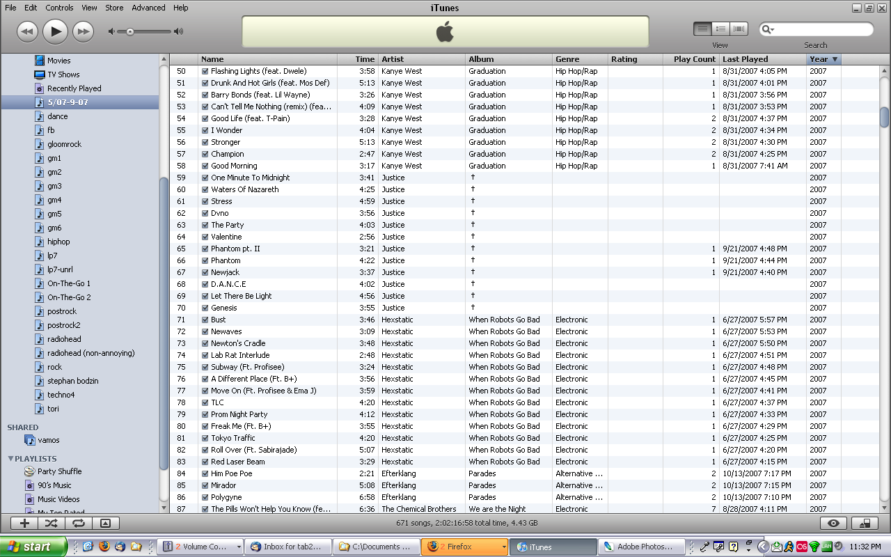
Task: Sort by Genre column header
Action: point(580,59)
